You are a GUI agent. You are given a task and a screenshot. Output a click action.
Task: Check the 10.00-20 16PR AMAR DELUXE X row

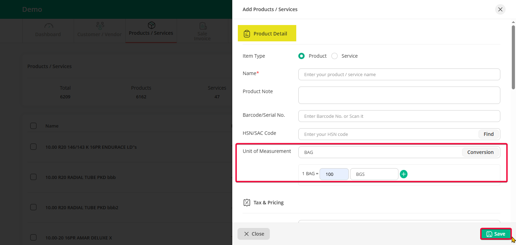click(x=33, y=237)
